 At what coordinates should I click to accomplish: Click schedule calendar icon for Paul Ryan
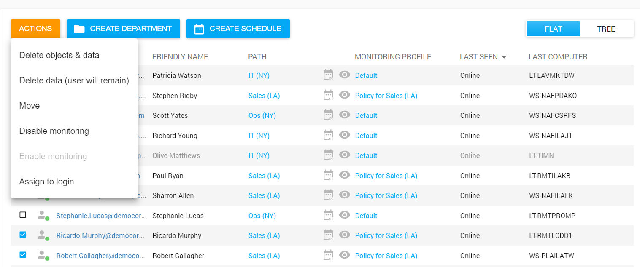point(328,175)
